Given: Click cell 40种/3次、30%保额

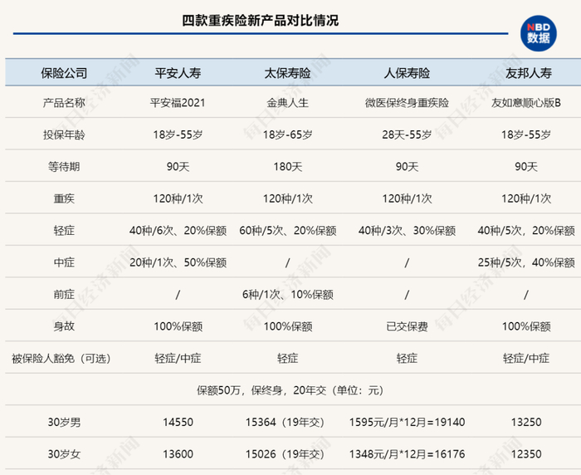Looking at the screenshot, I should (407, 231).
